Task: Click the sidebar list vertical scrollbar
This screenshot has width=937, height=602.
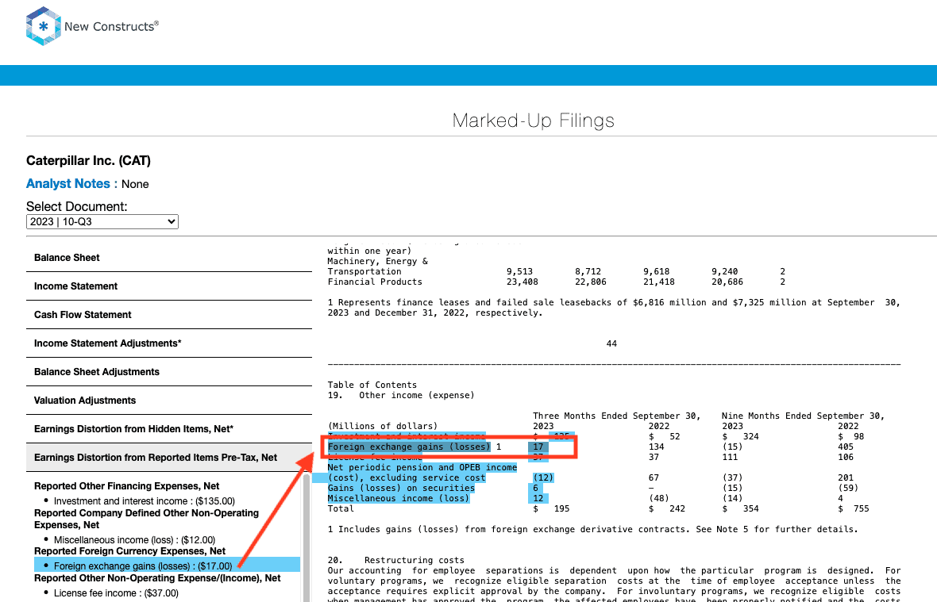Action: (x=307, y=537)
